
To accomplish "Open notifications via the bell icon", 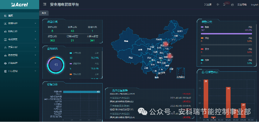I will pos(224,5).
